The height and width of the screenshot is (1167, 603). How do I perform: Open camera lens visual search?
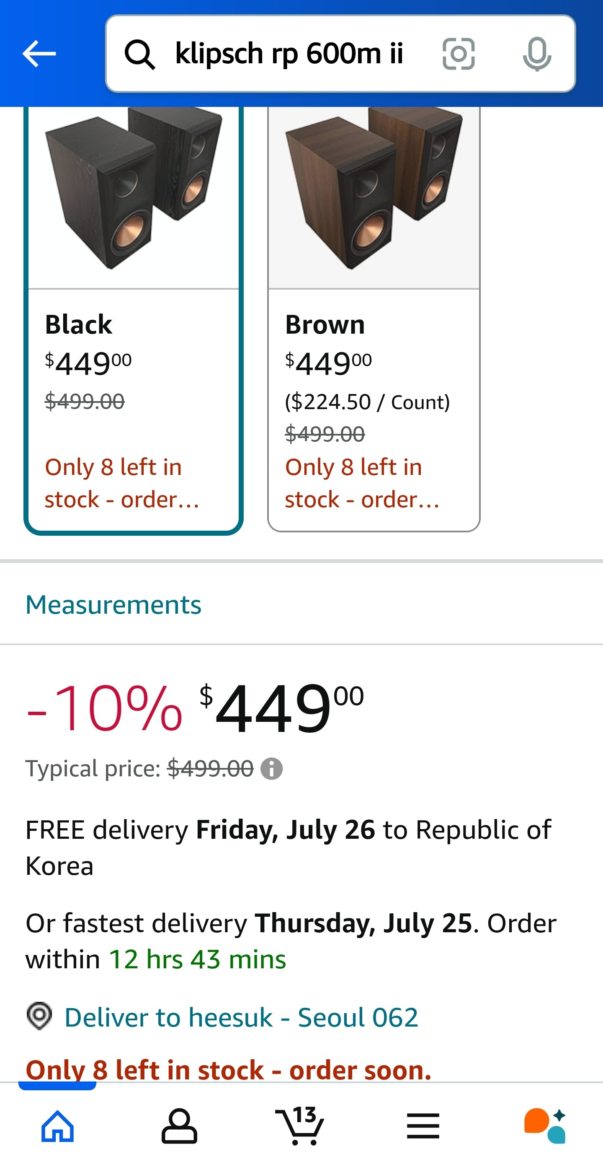[x=458, y=54]
